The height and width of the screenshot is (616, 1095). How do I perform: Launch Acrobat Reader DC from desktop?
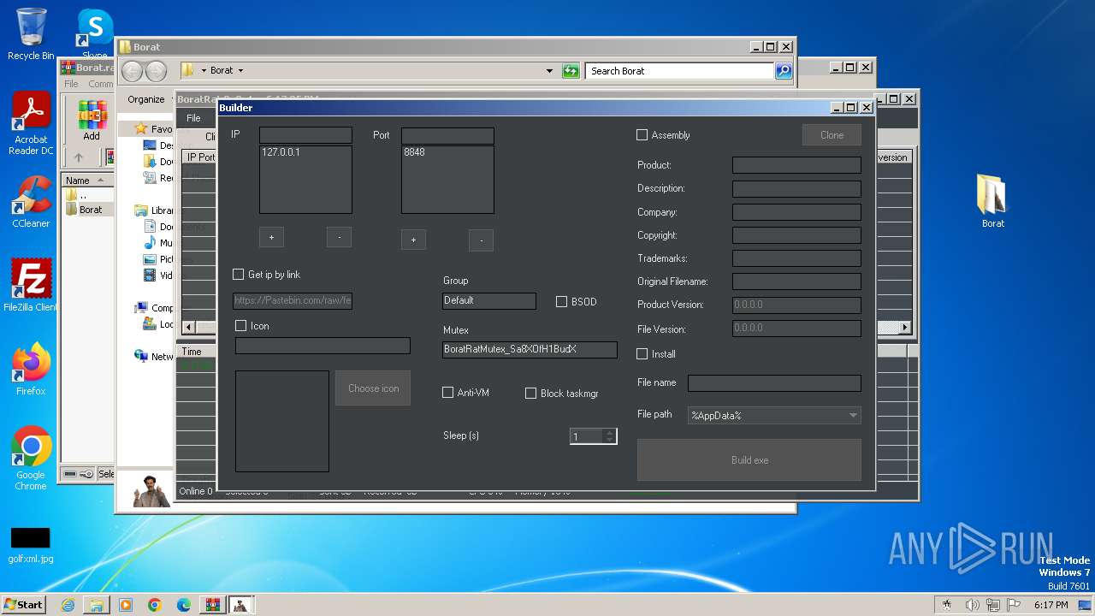31,124
